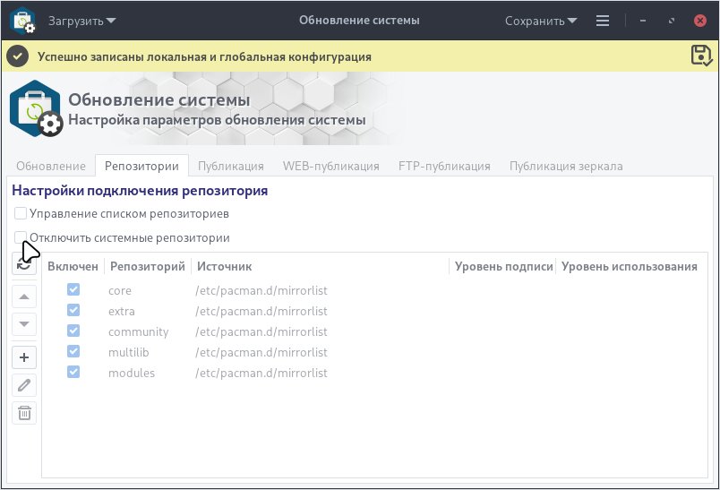Click the Уровень использования column header
Image resolution: width=720 pixels, height=490 pixels.
[x=630, y=266]
